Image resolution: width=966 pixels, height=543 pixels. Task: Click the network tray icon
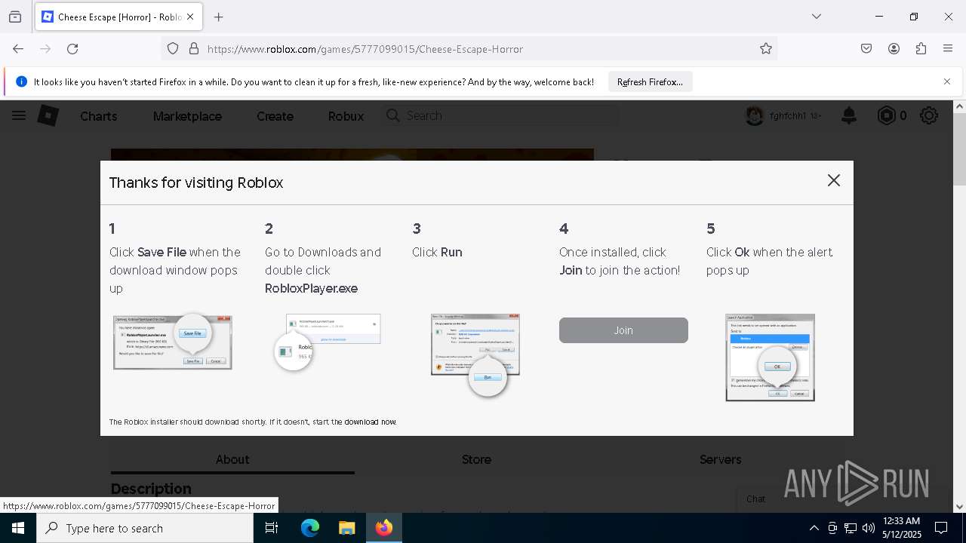[851, 528]
